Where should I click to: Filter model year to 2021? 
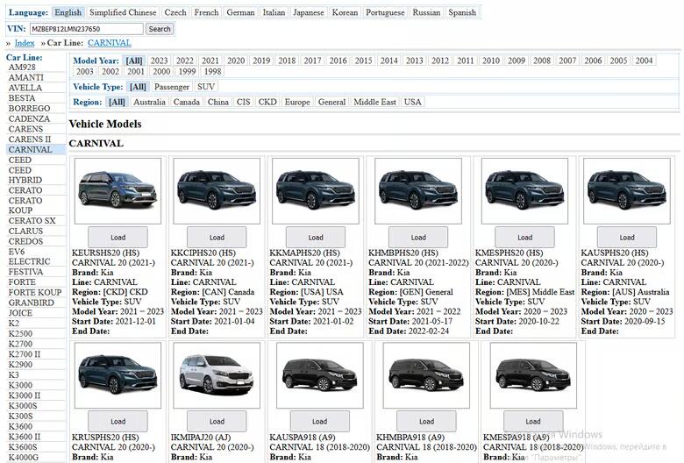coord(210,61)
